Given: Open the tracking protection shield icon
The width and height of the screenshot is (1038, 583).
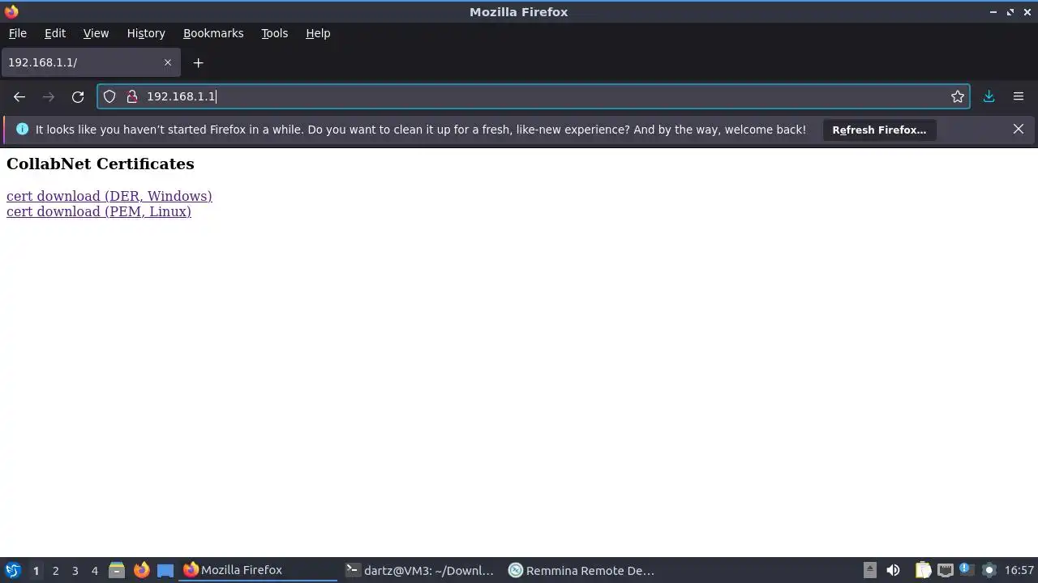Looking at the screenshot, I should [x=109, y=96].
